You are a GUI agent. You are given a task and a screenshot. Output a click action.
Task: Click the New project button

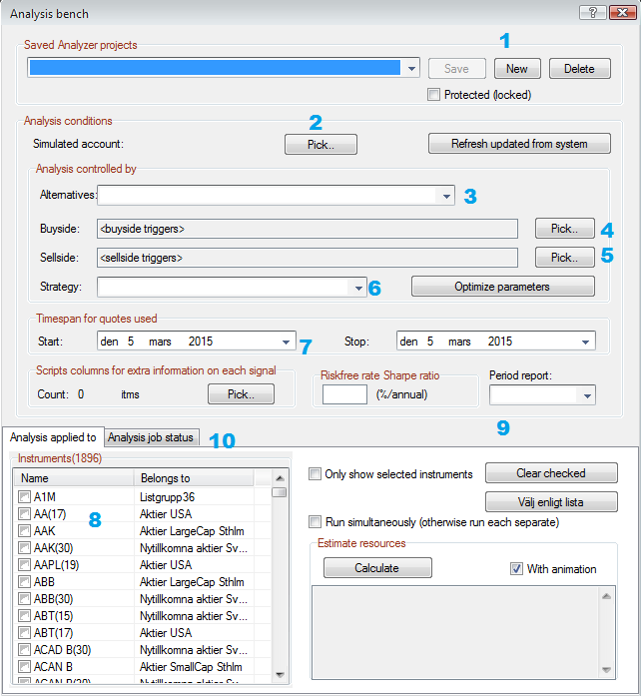pos(517,69)
